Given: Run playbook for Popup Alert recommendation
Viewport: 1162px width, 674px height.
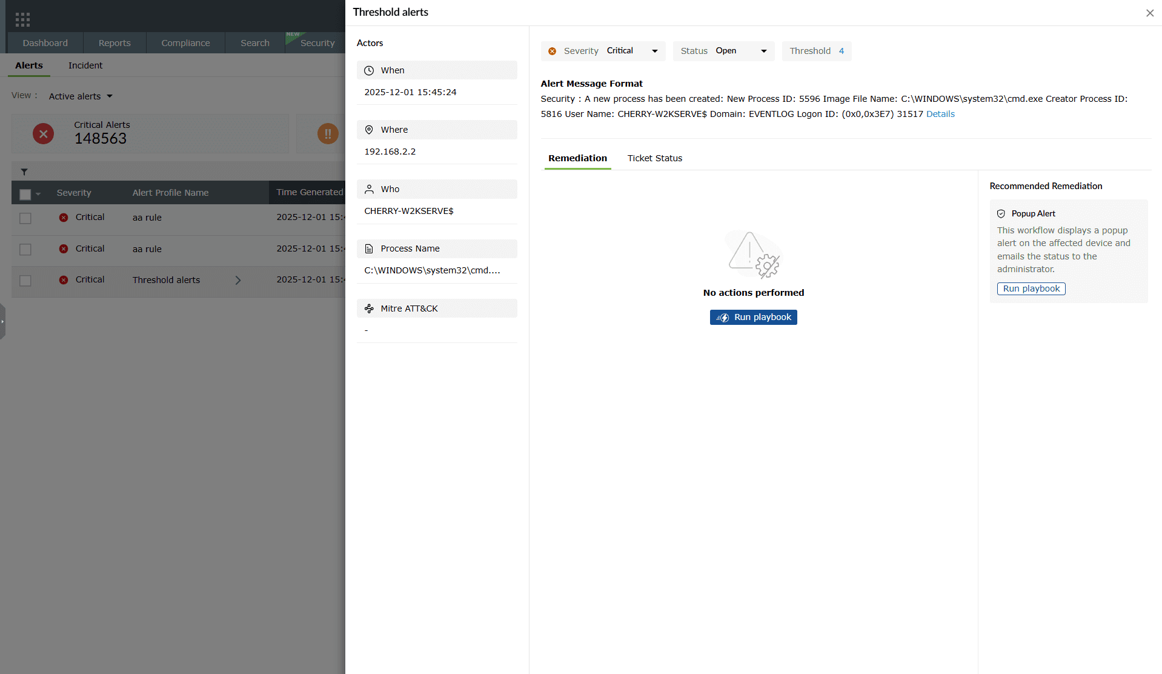Looking at the screenshot, I should [x=1031, y=289].
